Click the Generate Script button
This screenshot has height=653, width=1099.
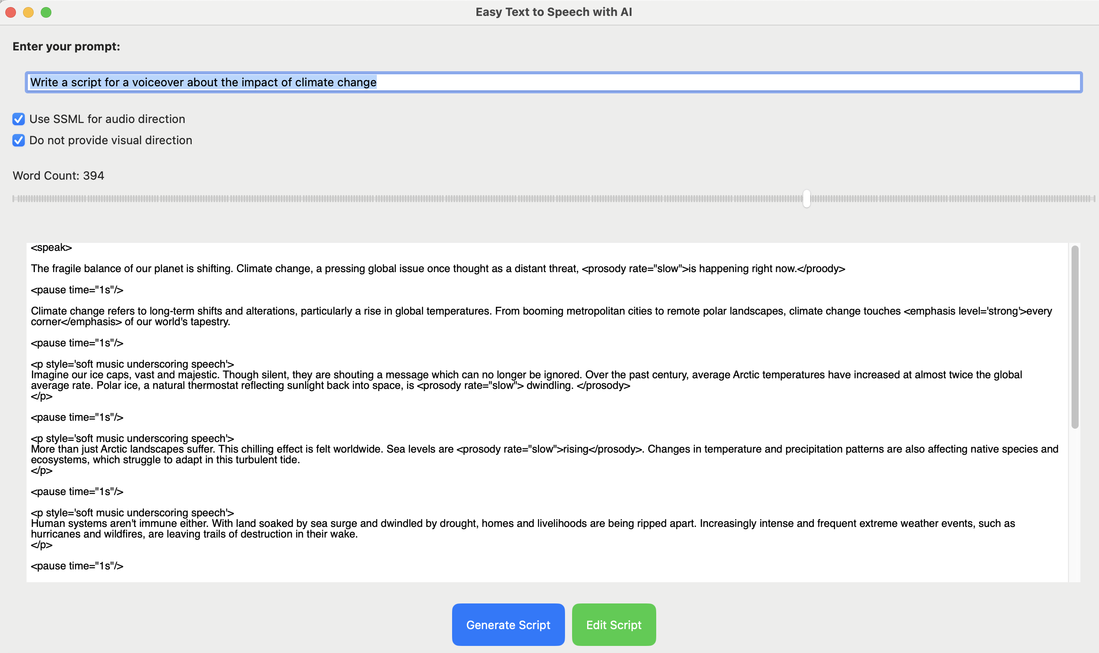[508, 625]
